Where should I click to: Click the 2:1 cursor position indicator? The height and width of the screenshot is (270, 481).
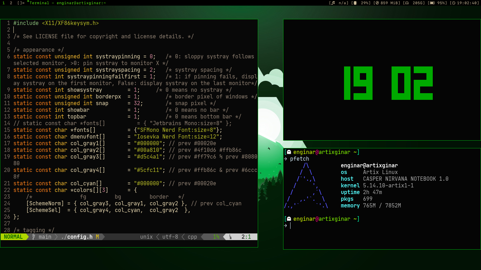click(x=246, y=237)
